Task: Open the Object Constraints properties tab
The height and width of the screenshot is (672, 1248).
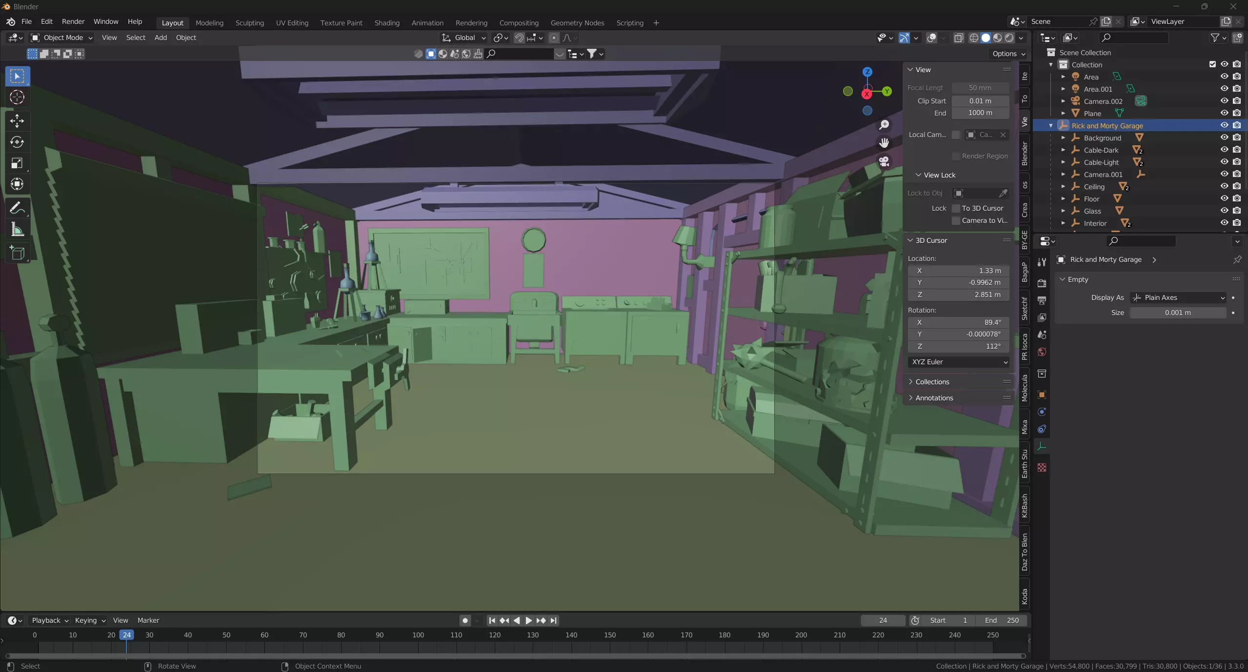Action: [1042, 429]
